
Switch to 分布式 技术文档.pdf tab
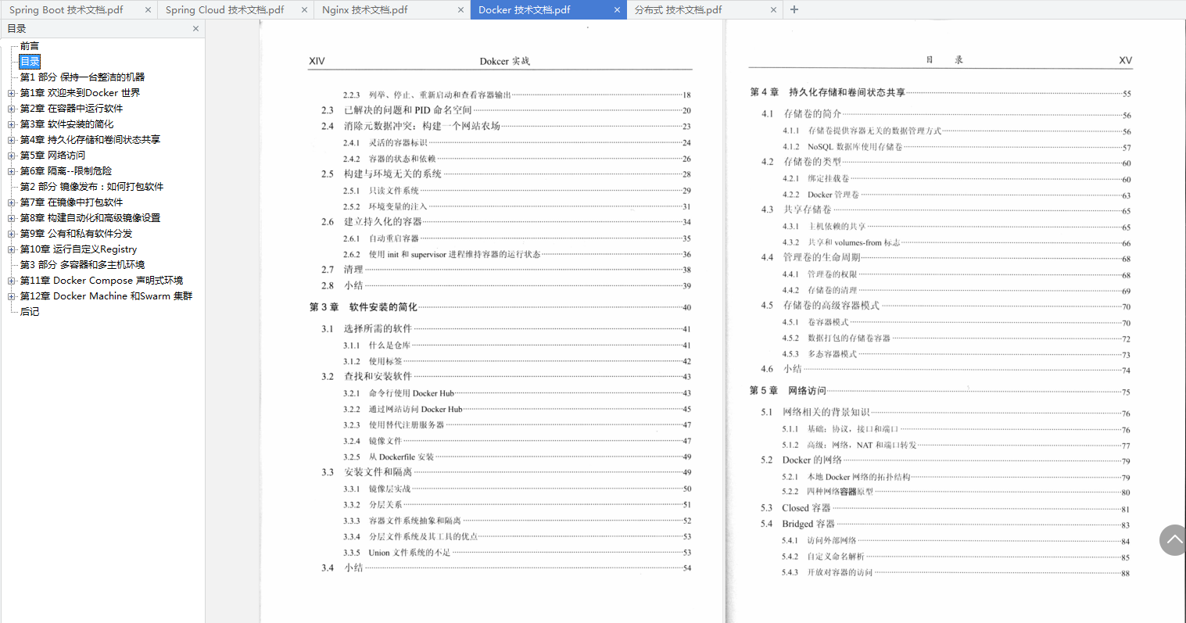[x=678, y=10]
